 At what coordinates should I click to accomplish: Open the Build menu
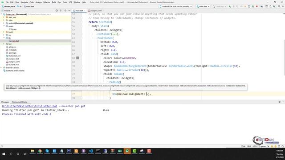pos(54,2)
